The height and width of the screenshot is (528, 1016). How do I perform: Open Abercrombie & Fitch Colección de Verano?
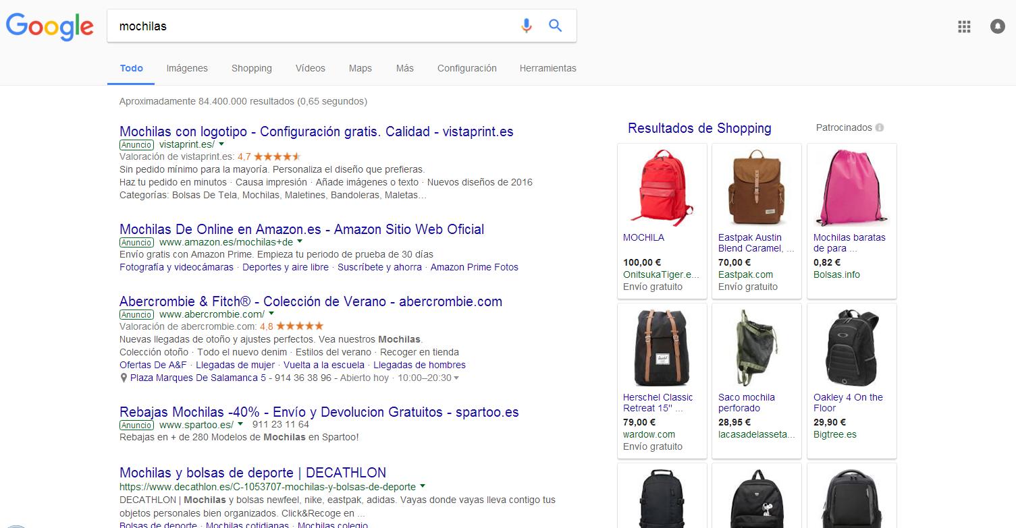point(311,301)
